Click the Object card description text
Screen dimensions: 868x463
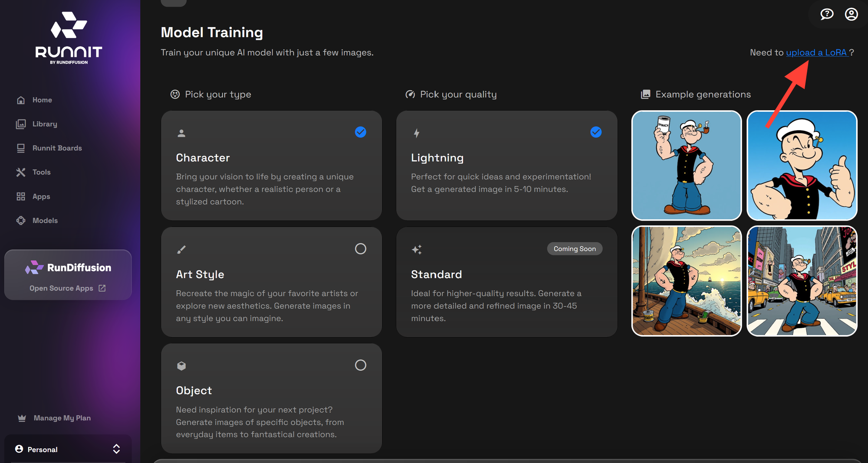tap(260, 422)
